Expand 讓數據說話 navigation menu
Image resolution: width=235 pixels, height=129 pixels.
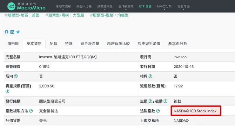click(x=105, y=6)
